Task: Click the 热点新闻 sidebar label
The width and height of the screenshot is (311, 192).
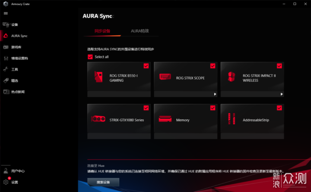Action: click(x=18, y=92)
